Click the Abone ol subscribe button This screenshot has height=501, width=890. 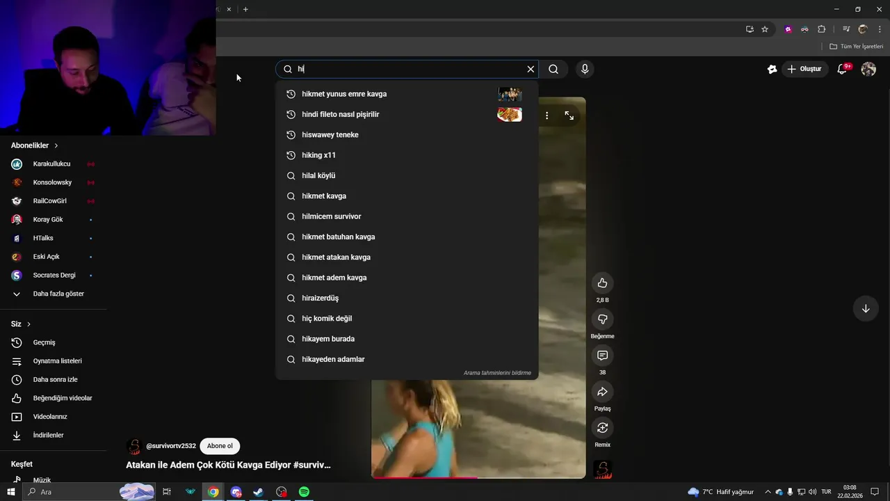click(x=220, y=446)
